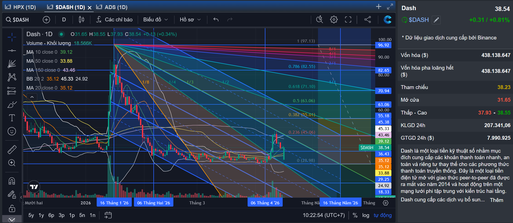This screenshot has height=223, width=513.
Task: Toggle stay in drawing mode
Action: pos(12,195)
